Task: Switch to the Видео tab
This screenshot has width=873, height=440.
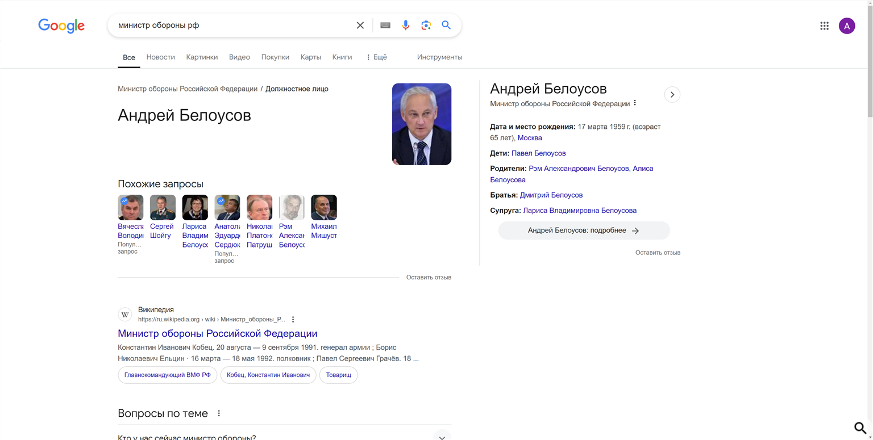Action: 239,57
